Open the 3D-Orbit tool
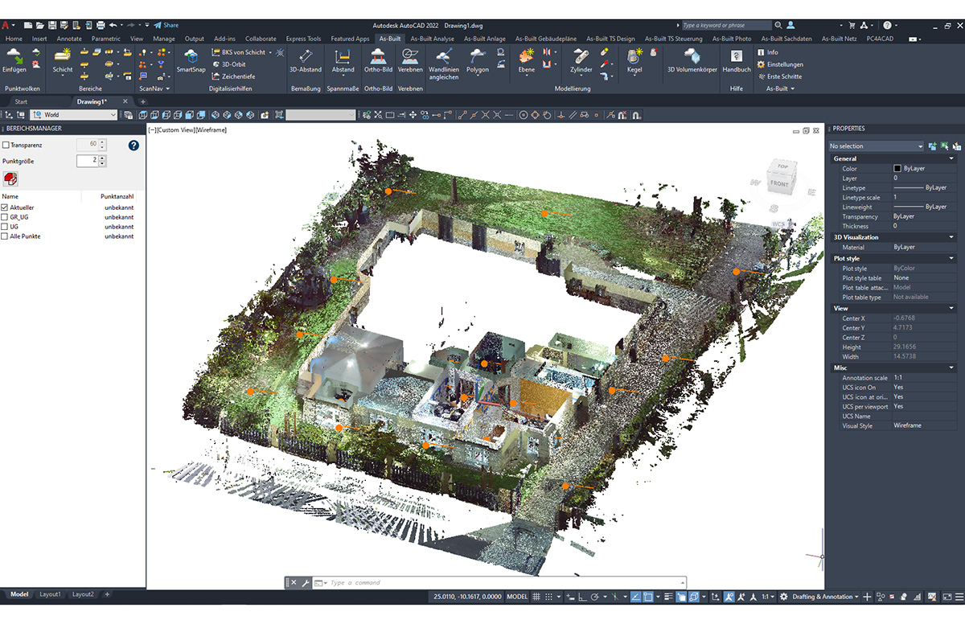This screenshot has height=624, width=965. 232,65
